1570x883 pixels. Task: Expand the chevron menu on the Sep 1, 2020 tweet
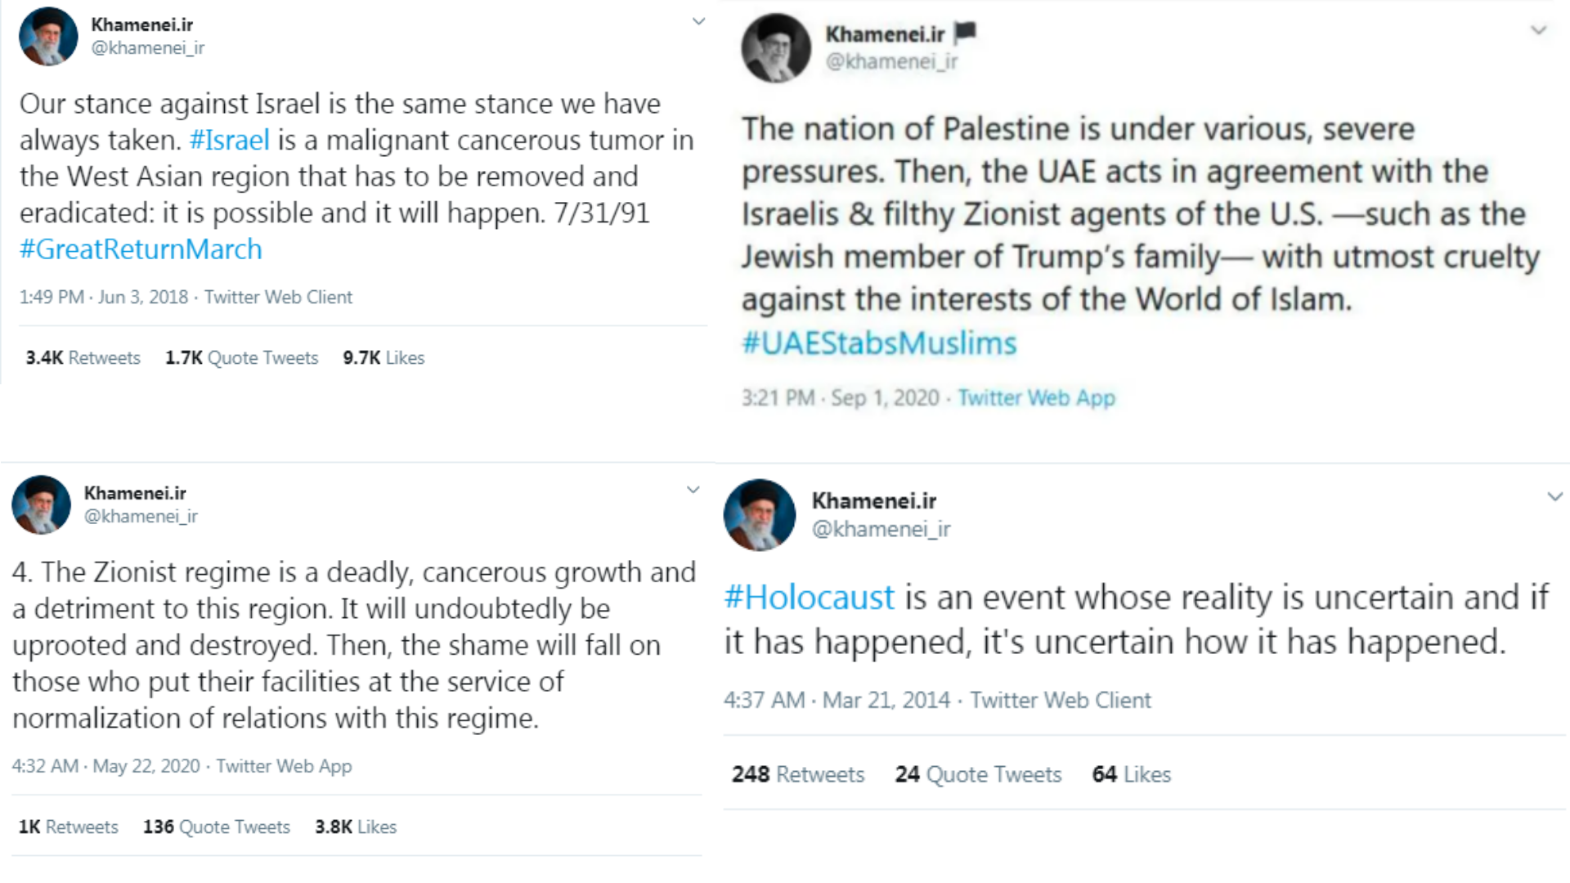[x=1538, y=31]
